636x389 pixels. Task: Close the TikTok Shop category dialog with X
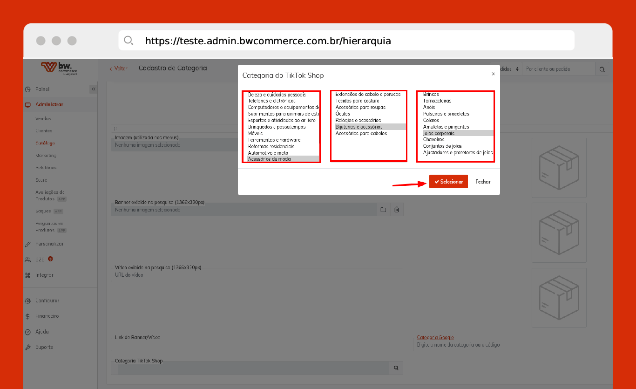click(x=493, y=74)
